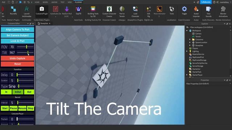Expand the Cutscenes folder
The width and height of the screenshot is (232, 130).
pos(190,39)
